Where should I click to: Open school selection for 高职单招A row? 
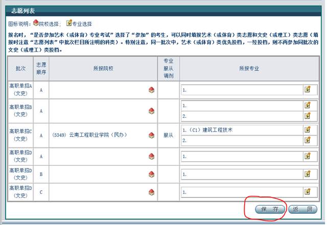pos(151,90)
